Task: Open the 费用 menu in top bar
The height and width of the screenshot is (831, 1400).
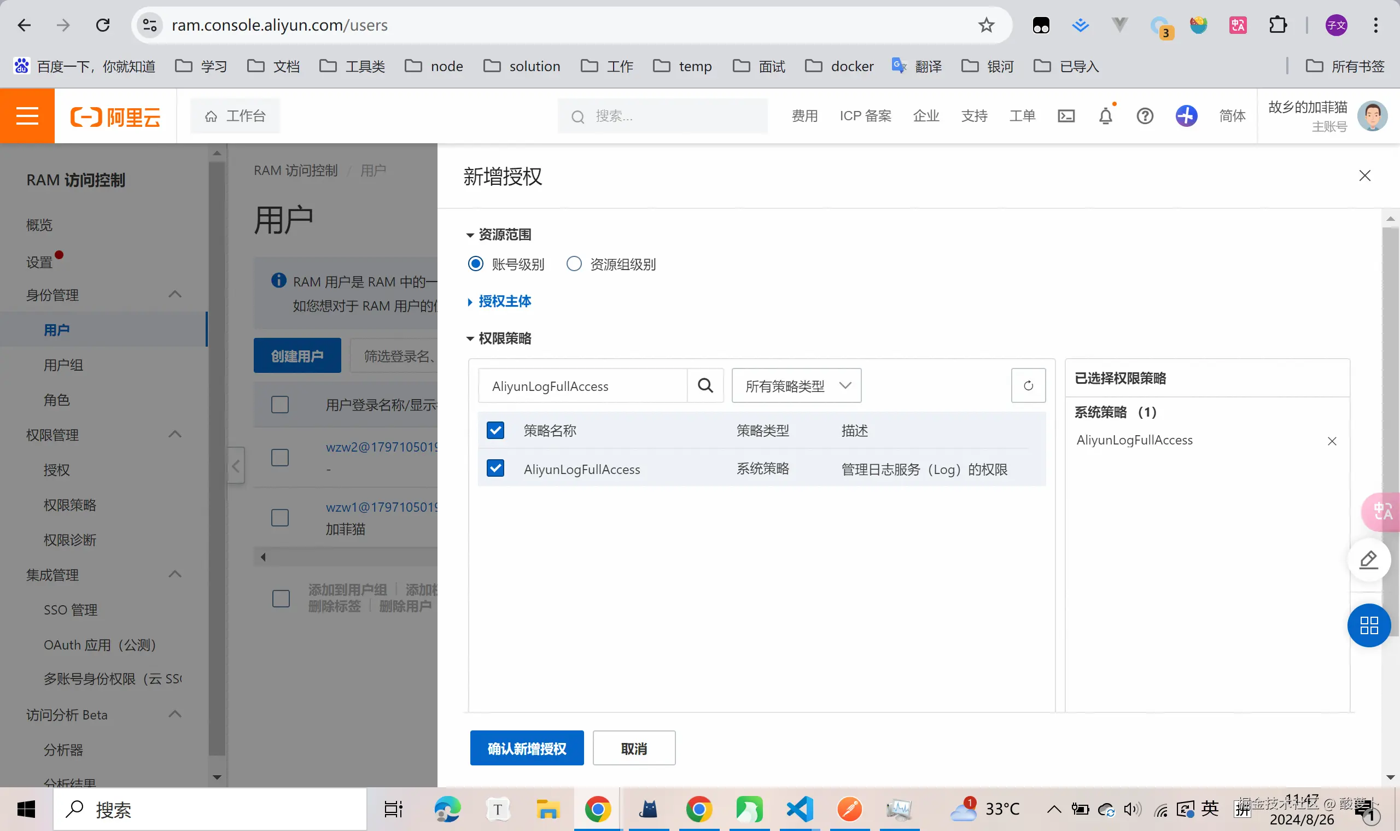Action: point(804,116)
